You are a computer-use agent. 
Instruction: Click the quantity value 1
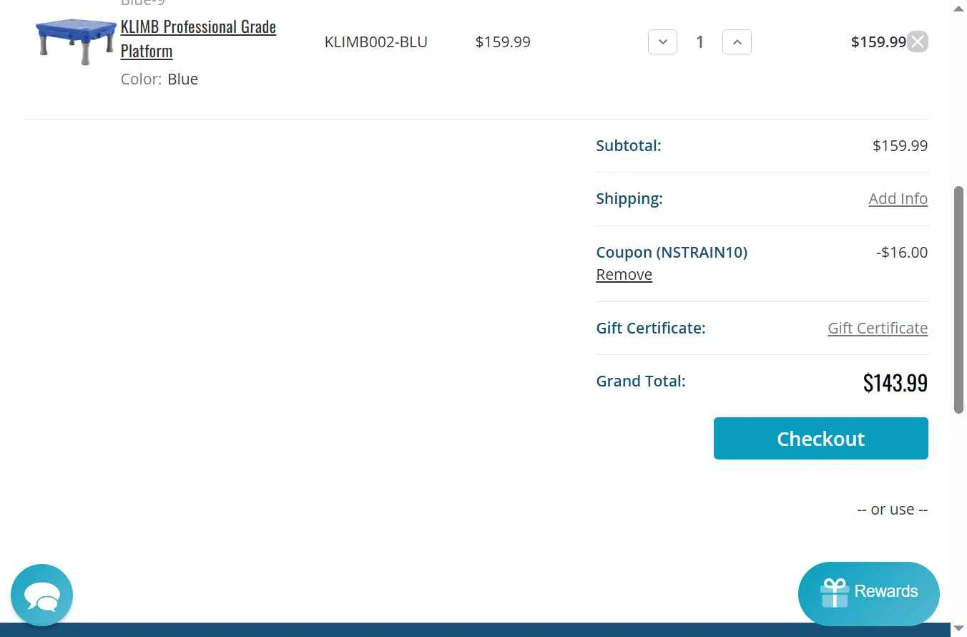point(700,42)
